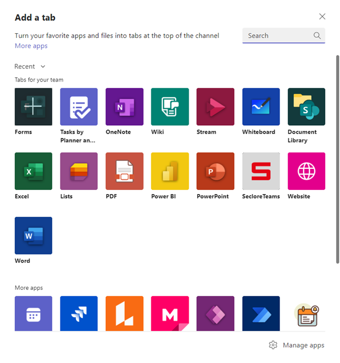
Task: Select the Word app tile
Action: pos(33,236)
